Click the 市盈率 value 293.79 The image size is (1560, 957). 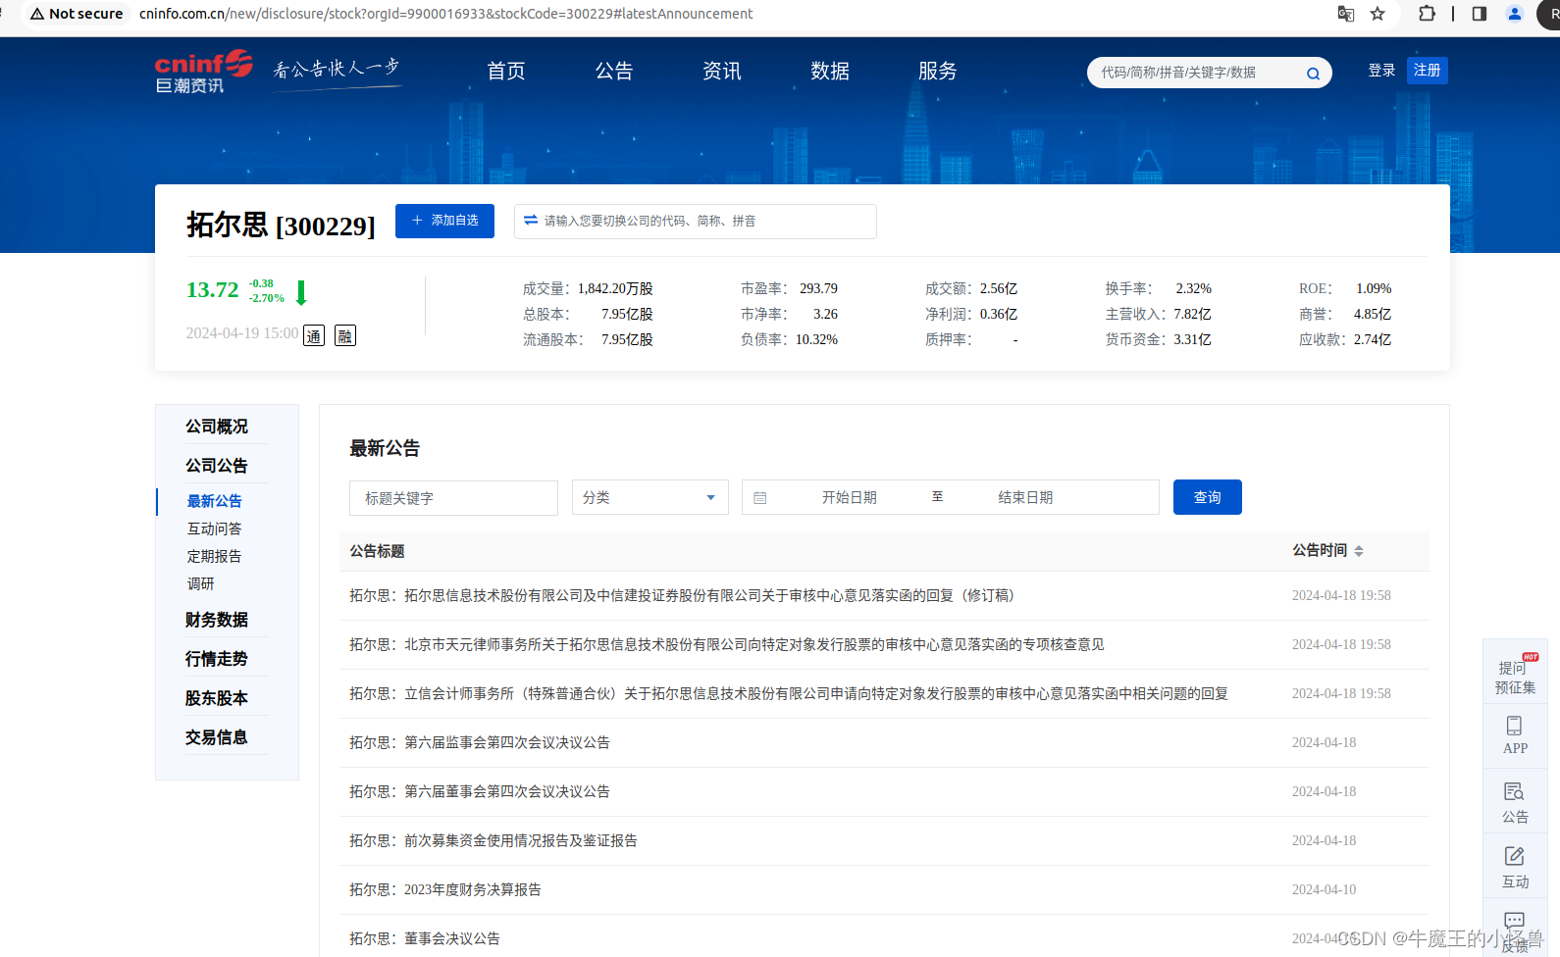click(x=818, y=288)
